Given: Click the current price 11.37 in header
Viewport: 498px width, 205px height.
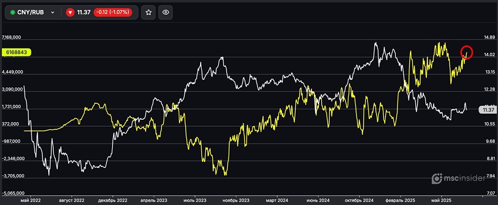Looking at the screenshot, I should coord(84,12).
